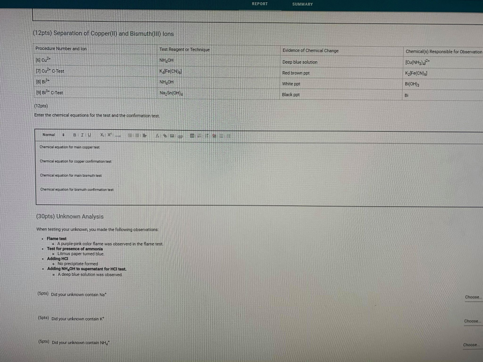Insert an image using the toolbar icon
The width and height of the screenshot is (483, 362).
171,136
